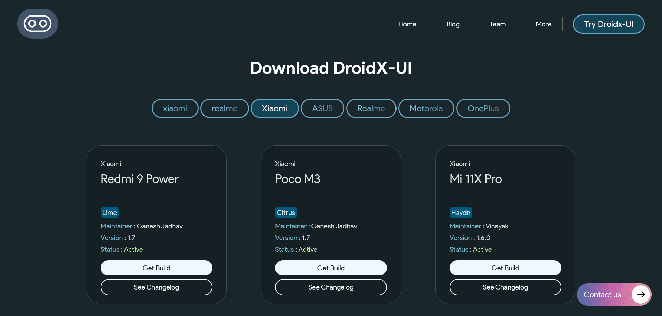This screenshot has width=662, height=316.
Task: Get Build for Redmi 9 Power
Action: click(156, 268)
